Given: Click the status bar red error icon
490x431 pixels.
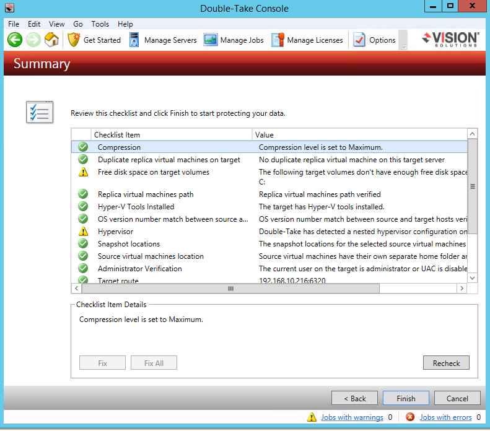Looking at the screenshot, I should point(410,417).
